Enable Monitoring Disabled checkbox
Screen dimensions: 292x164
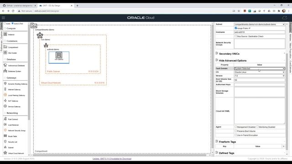(x=257, y=127)
